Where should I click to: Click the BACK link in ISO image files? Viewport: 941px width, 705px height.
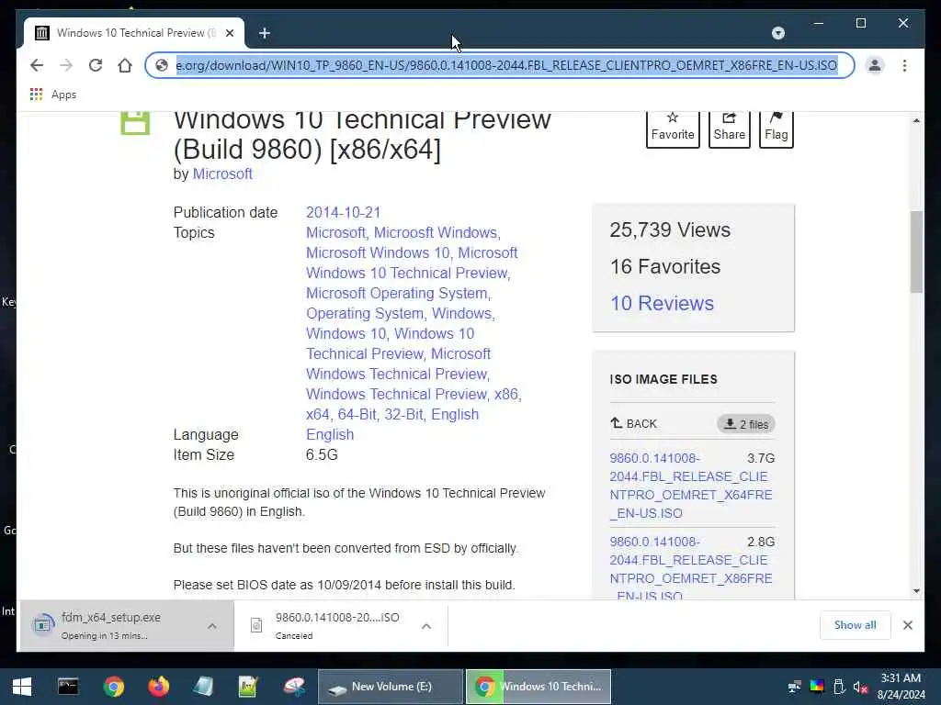pyautogui.click(x=634, y=424)
